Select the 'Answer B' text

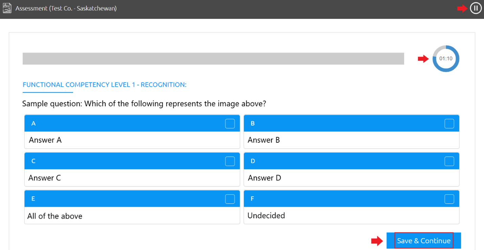click(264, 140)
